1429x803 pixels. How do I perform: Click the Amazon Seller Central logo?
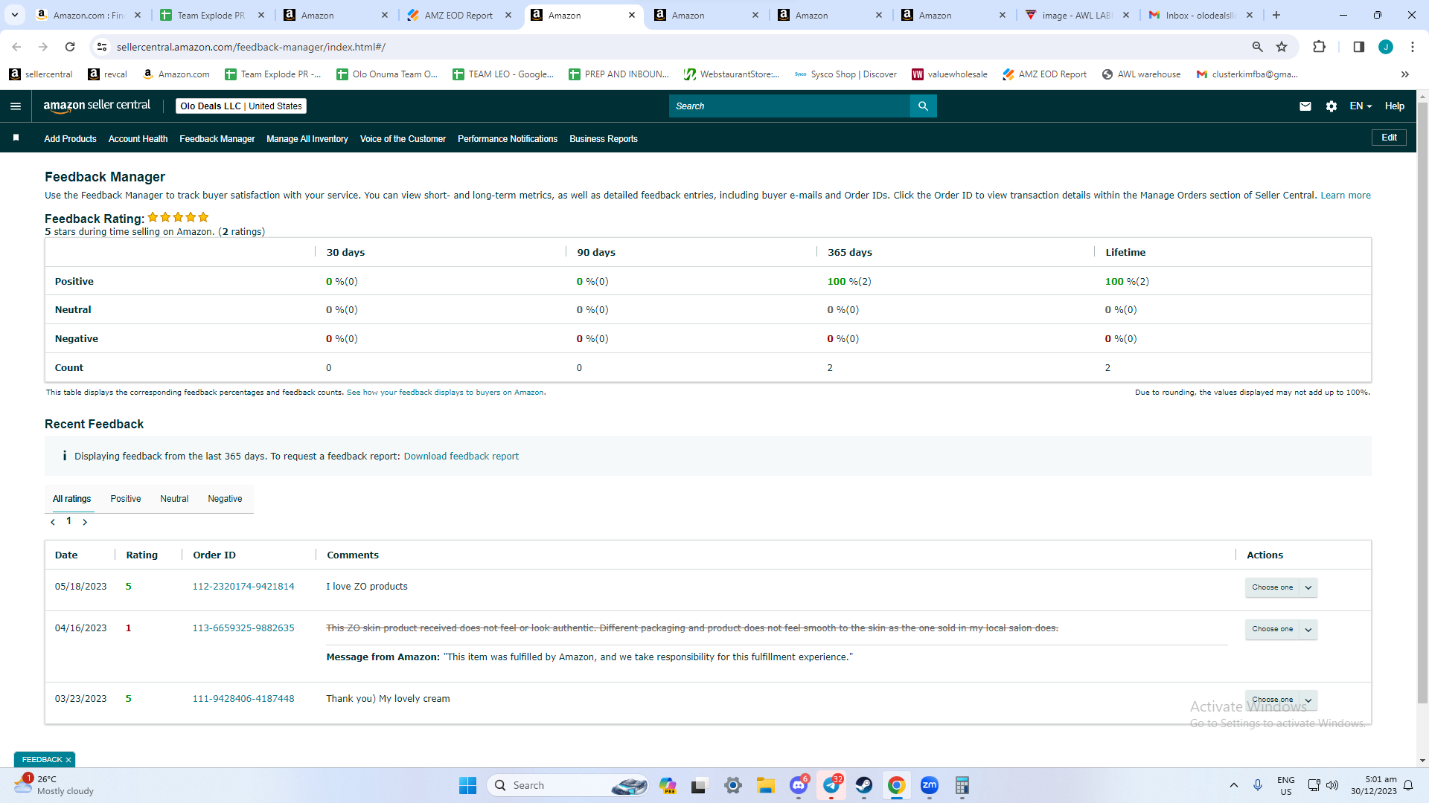pos(97,106)
